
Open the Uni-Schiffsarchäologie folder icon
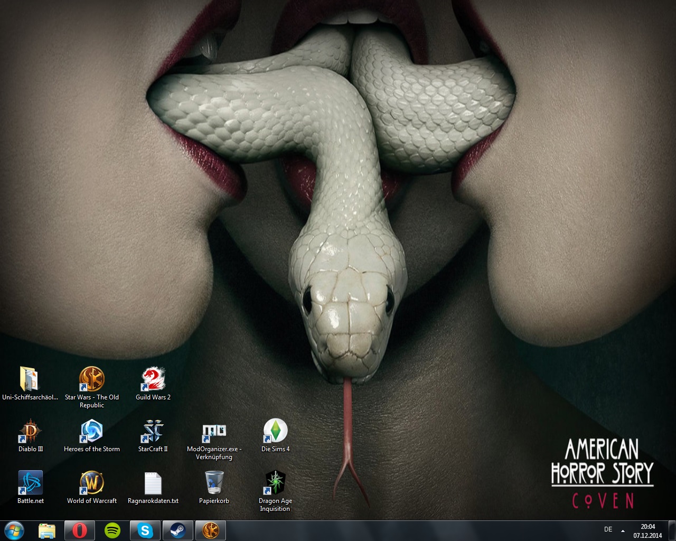coord(30,379)
